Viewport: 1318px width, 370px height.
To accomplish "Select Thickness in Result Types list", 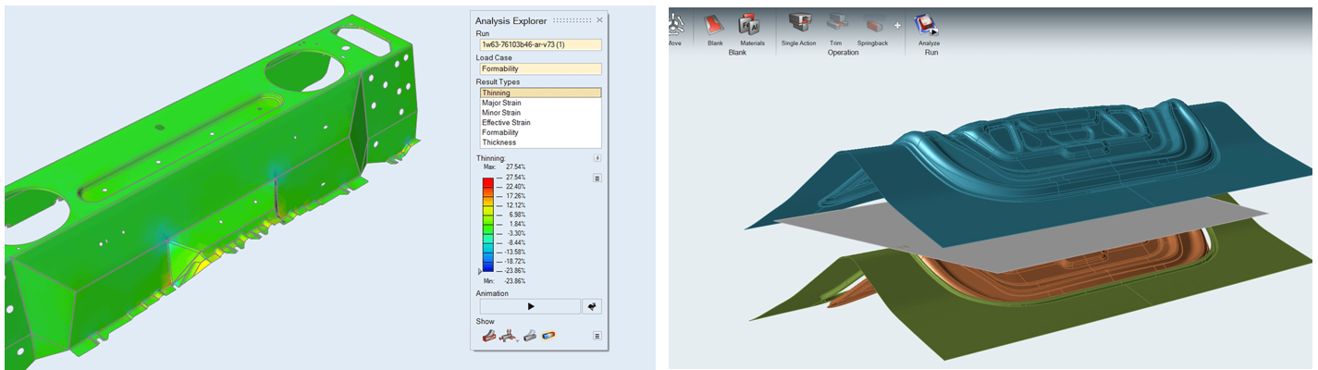I will (499, 142).
